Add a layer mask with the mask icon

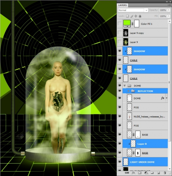coord(140,173)
